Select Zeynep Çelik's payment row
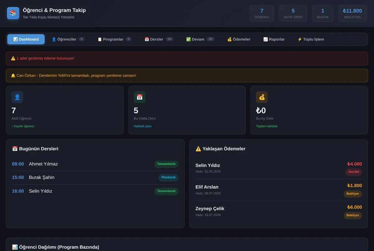The height and width of the screenshot is (251, 374). click(x=279, y=211)
